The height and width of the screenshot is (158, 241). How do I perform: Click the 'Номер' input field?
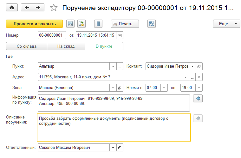pyautogui.click(x=52, y=35)
